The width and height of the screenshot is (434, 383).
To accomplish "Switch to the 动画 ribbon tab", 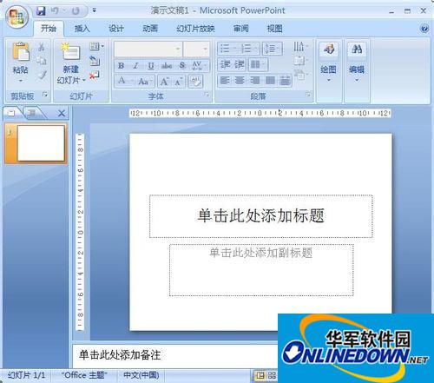I will tap(150, 29).
